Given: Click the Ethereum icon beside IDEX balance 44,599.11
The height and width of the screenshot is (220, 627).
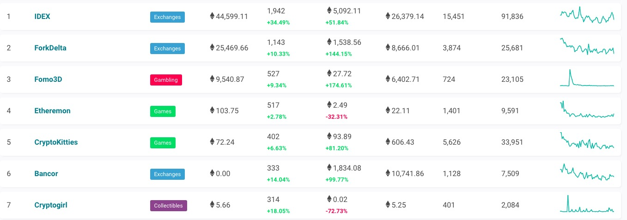Looking at the screenshot, I should coord(212,16).
